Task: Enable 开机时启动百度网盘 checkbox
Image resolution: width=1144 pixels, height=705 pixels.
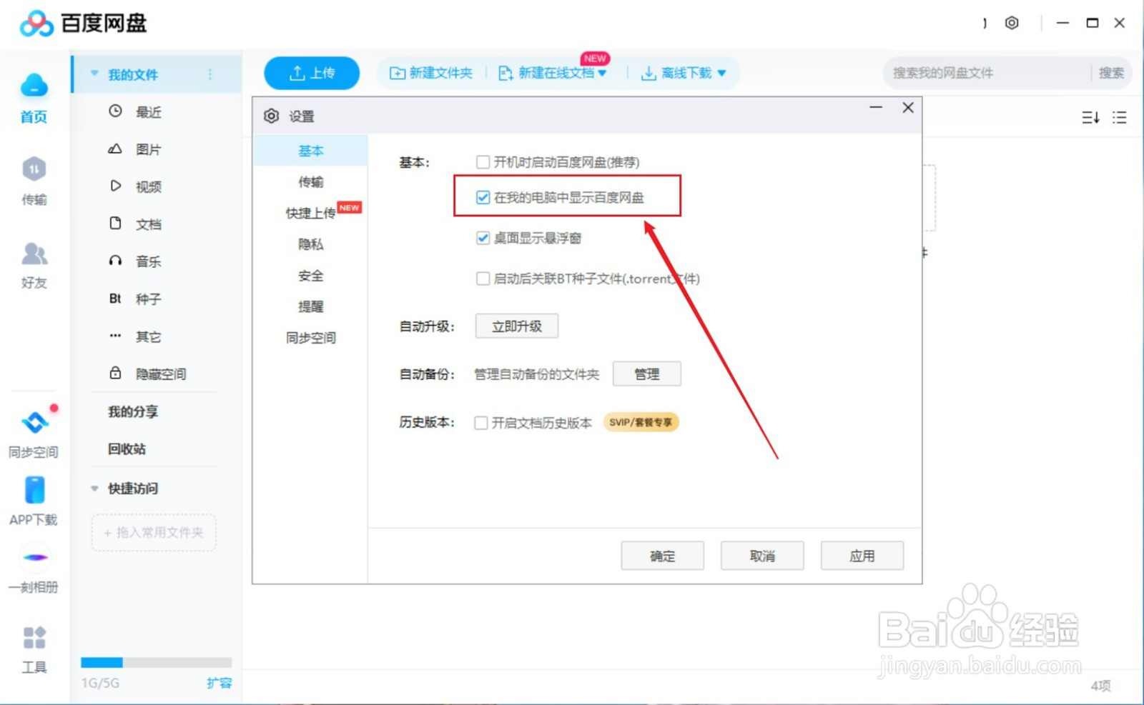Action: pos(483,162)
